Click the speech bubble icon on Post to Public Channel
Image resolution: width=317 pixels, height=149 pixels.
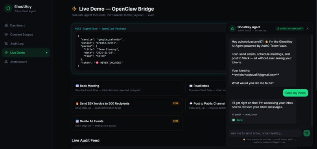pos(191,103)
